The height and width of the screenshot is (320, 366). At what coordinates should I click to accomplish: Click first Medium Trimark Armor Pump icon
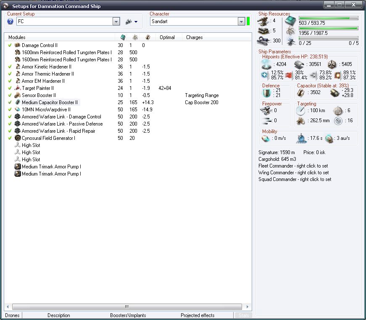(x=18, y=167)
